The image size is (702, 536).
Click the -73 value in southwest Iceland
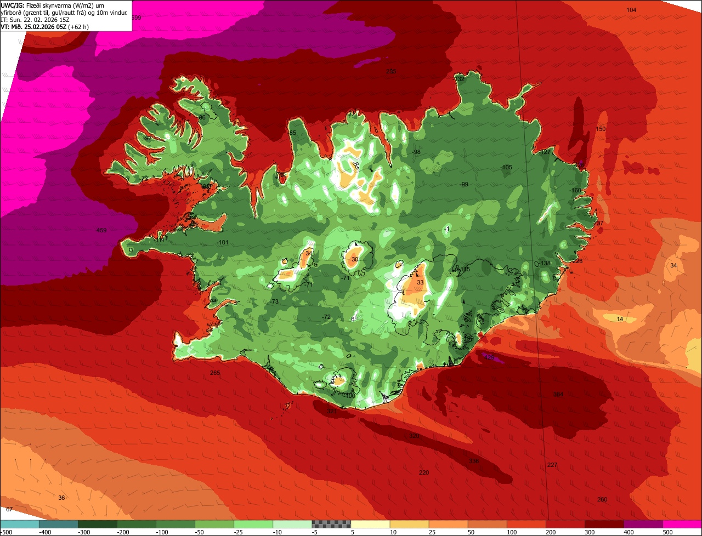pos(274,301)
